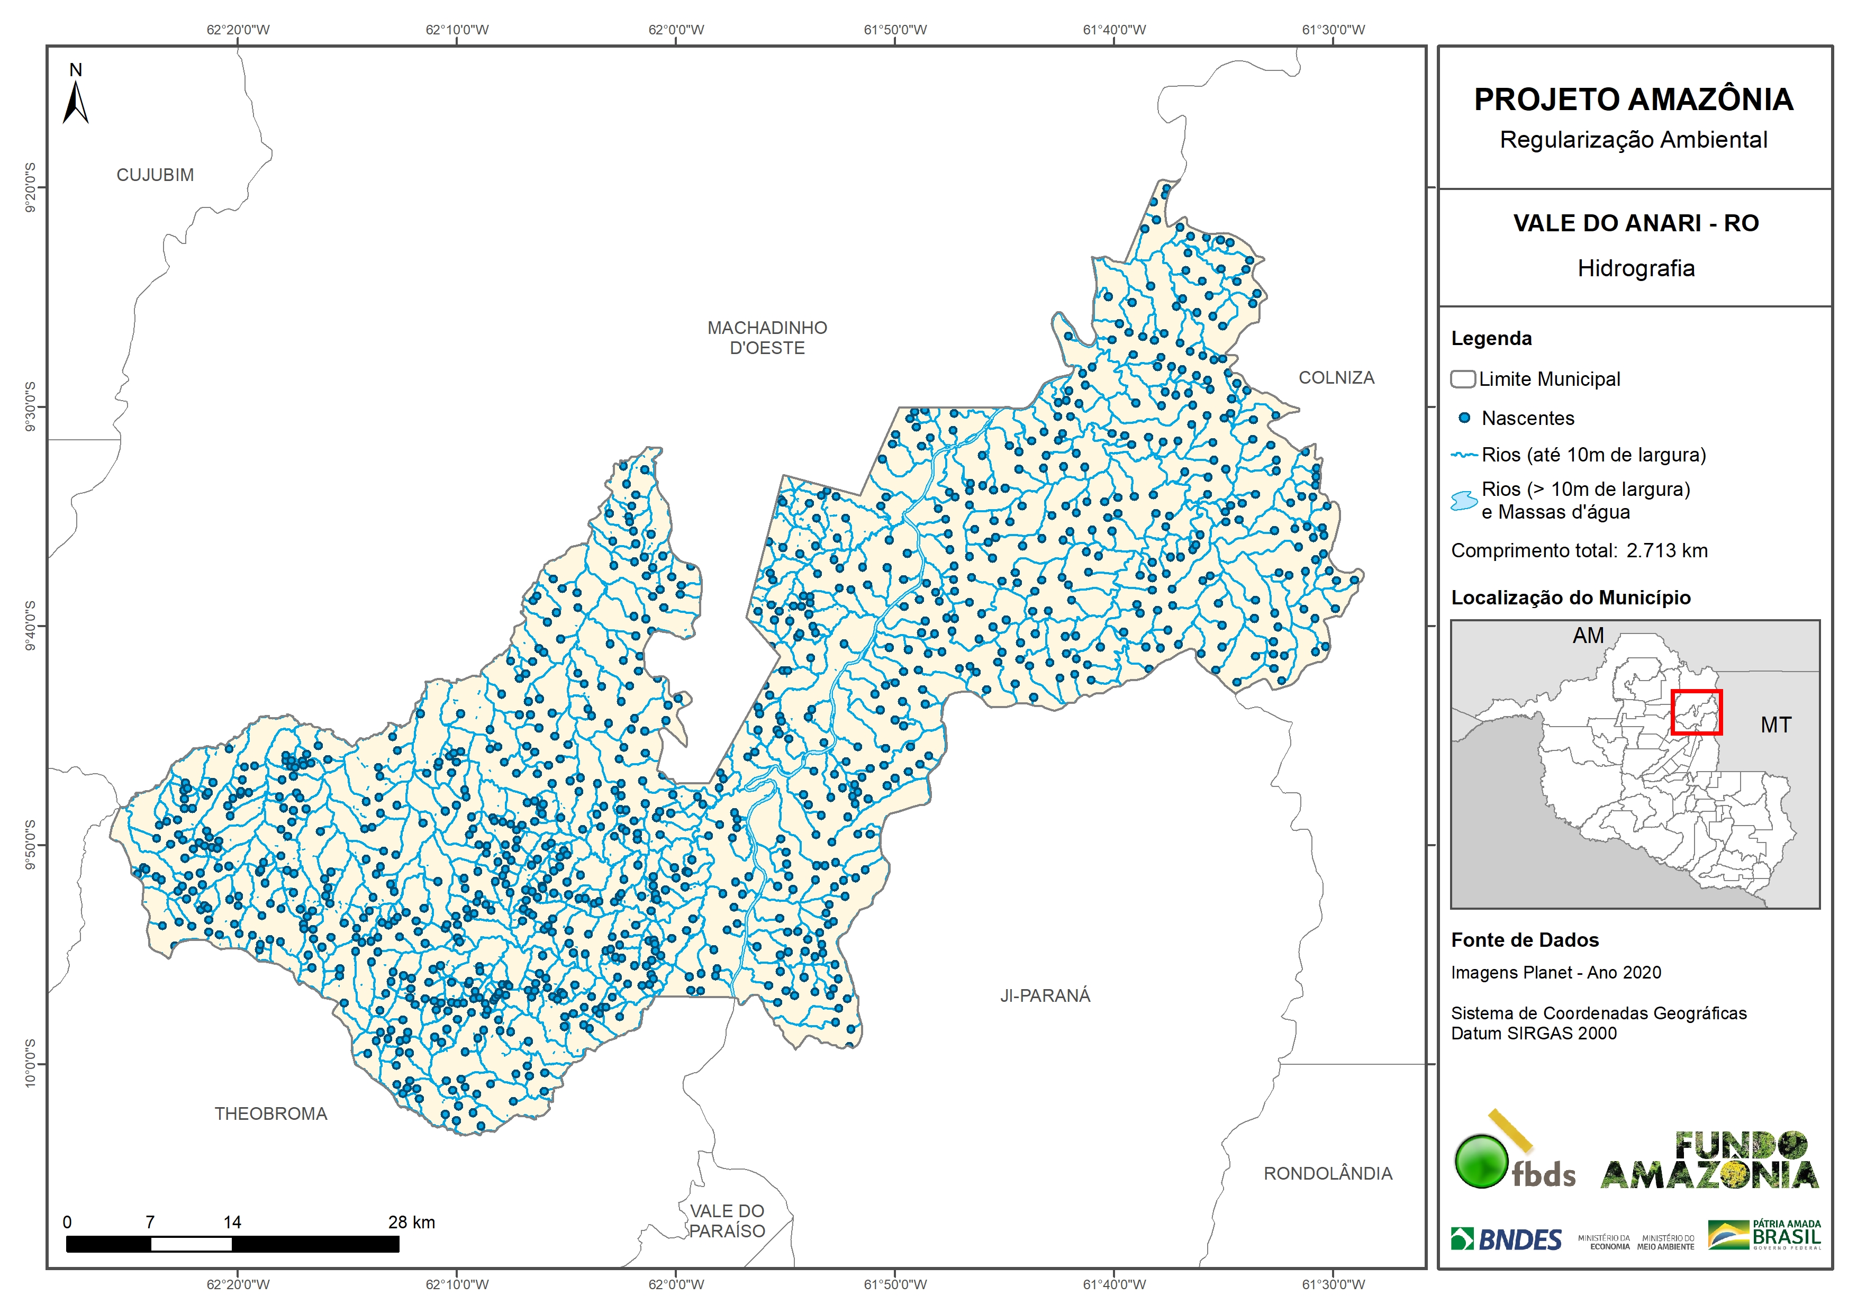Click the Fundo Amazonia logo
This screenshot has height=1313, width=1857.
tap(1709, 1161)
